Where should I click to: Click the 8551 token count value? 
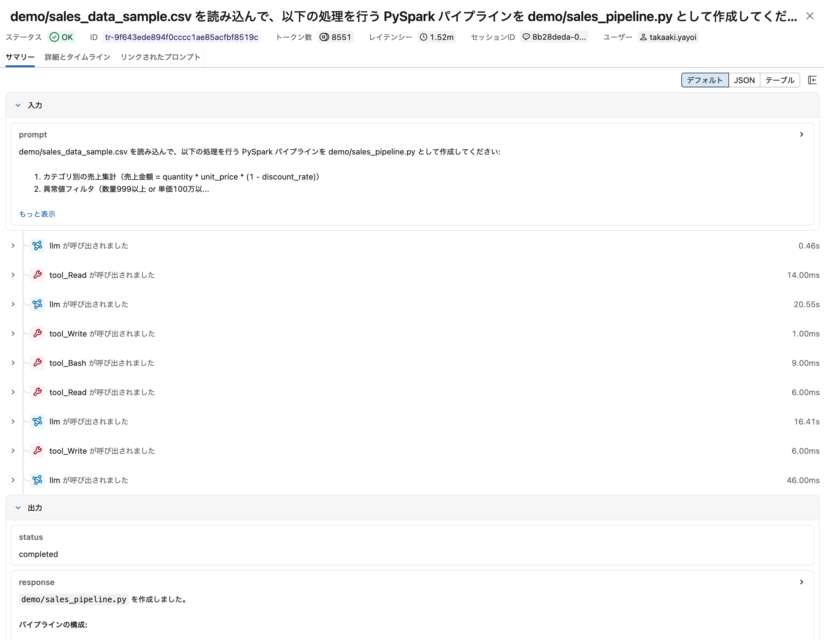(341, 37)
